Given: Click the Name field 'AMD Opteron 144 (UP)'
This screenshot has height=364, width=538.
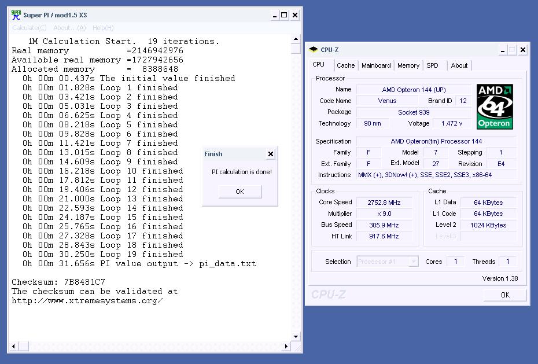Looking at the screenshot, I should click(x=414, y=90).
